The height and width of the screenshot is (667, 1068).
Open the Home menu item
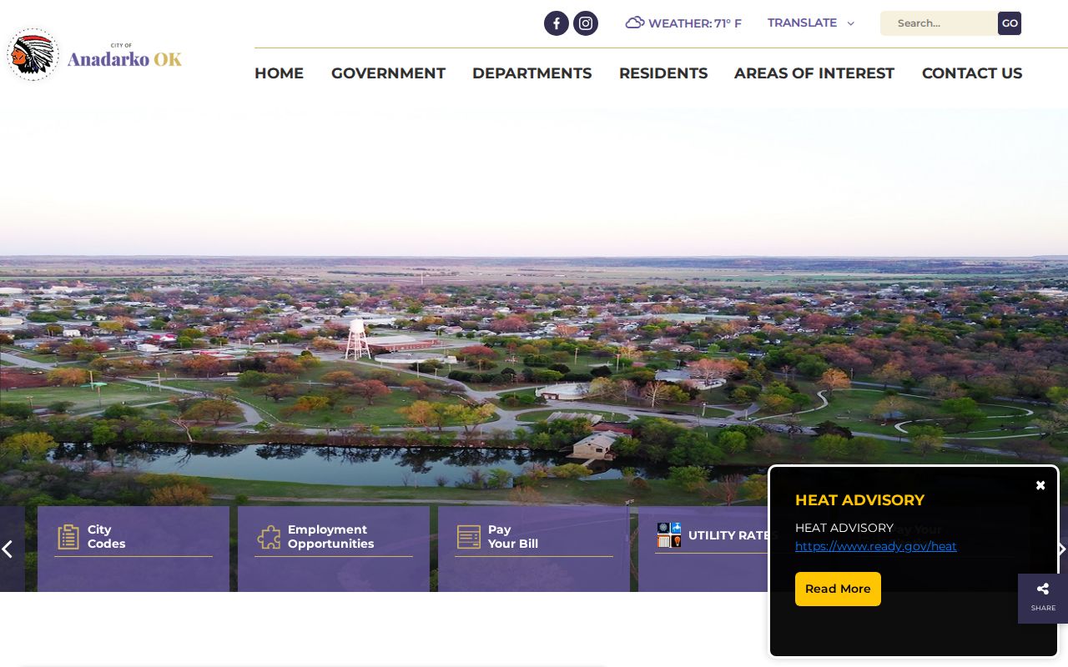(279, 73)
